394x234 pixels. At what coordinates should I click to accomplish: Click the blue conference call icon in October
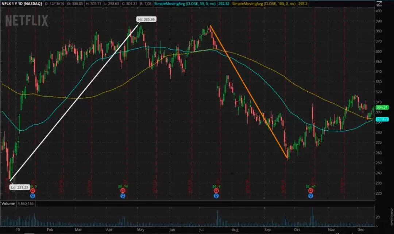pyautogui.click(x=310, y=196)
